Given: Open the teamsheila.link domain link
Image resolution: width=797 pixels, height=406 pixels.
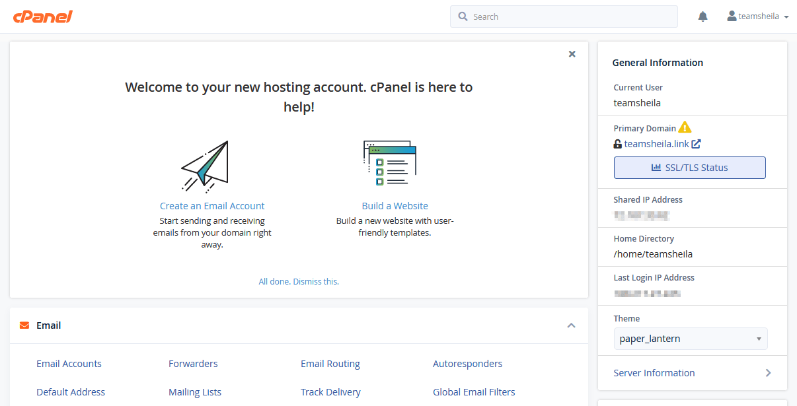Looking at the screenshot, I should click(657, 144).
